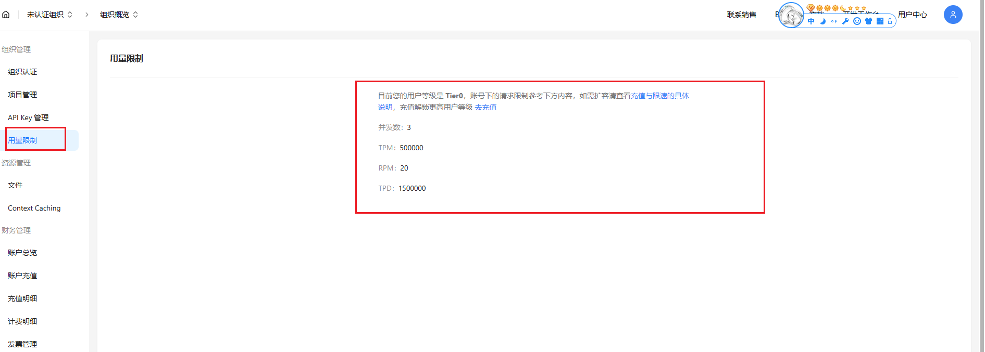
Task: Click the input method ring logo avatar
Action: 791,15
